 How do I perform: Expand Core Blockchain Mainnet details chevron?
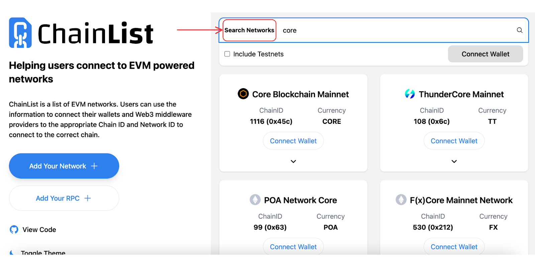coord(293,162)
